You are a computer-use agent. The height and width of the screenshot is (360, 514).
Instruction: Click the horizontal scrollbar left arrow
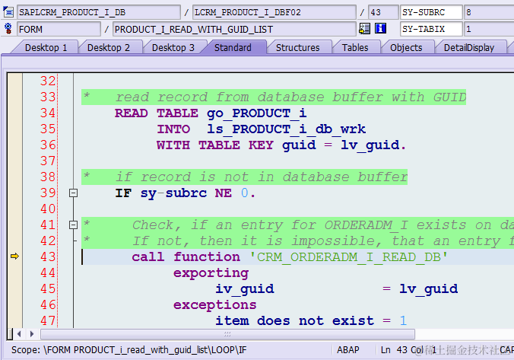[x=19, y=334]
